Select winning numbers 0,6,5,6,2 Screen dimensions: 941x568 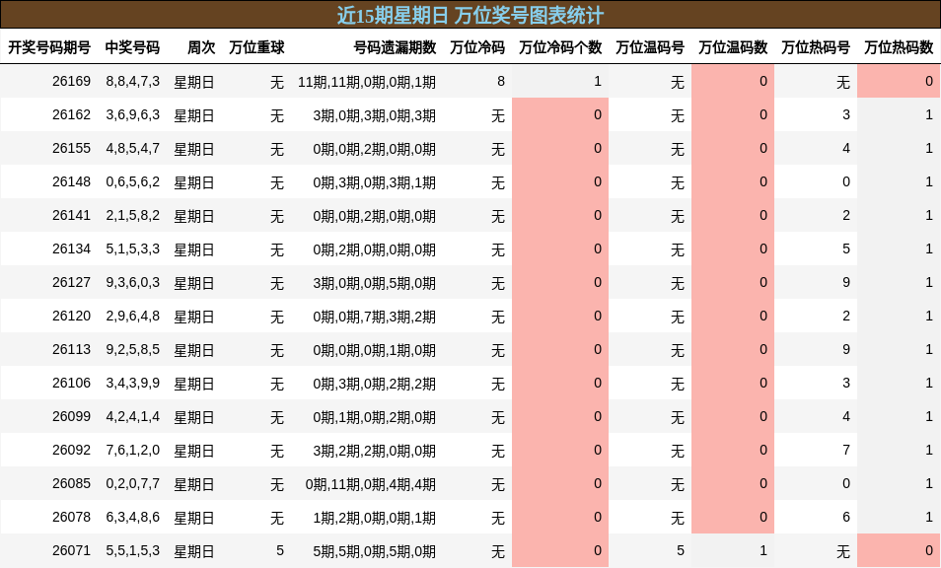click(132, 182)
